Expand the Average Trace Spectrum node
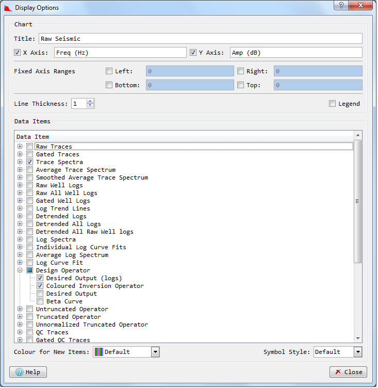The image size is (378, 388). (x=20, y=170)
